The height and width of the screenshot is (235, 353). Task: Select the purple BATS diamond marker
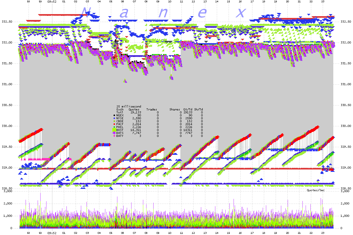(x=114, y=133)
